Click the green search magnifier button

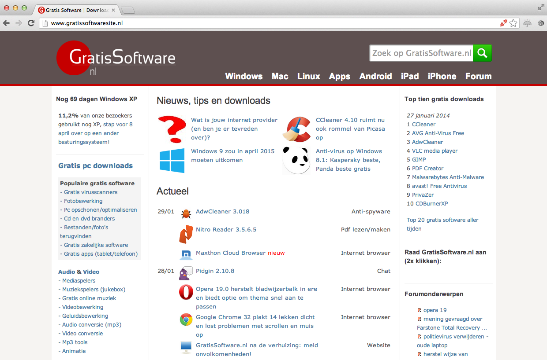[x=482, y=53]
